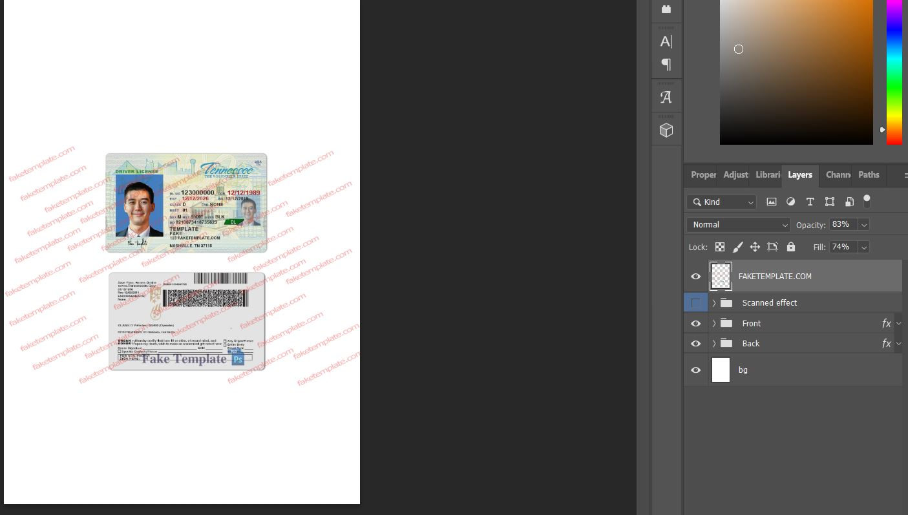Toggle visibility of the Front group

695,324
